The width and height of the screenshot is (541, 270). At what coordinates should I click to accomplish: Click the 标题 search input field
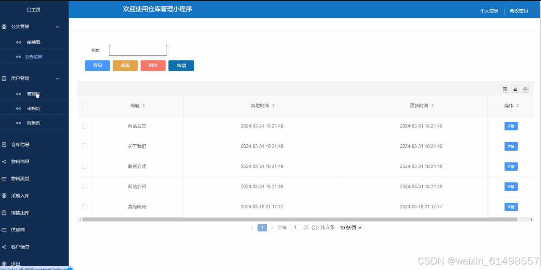[138, 50]
